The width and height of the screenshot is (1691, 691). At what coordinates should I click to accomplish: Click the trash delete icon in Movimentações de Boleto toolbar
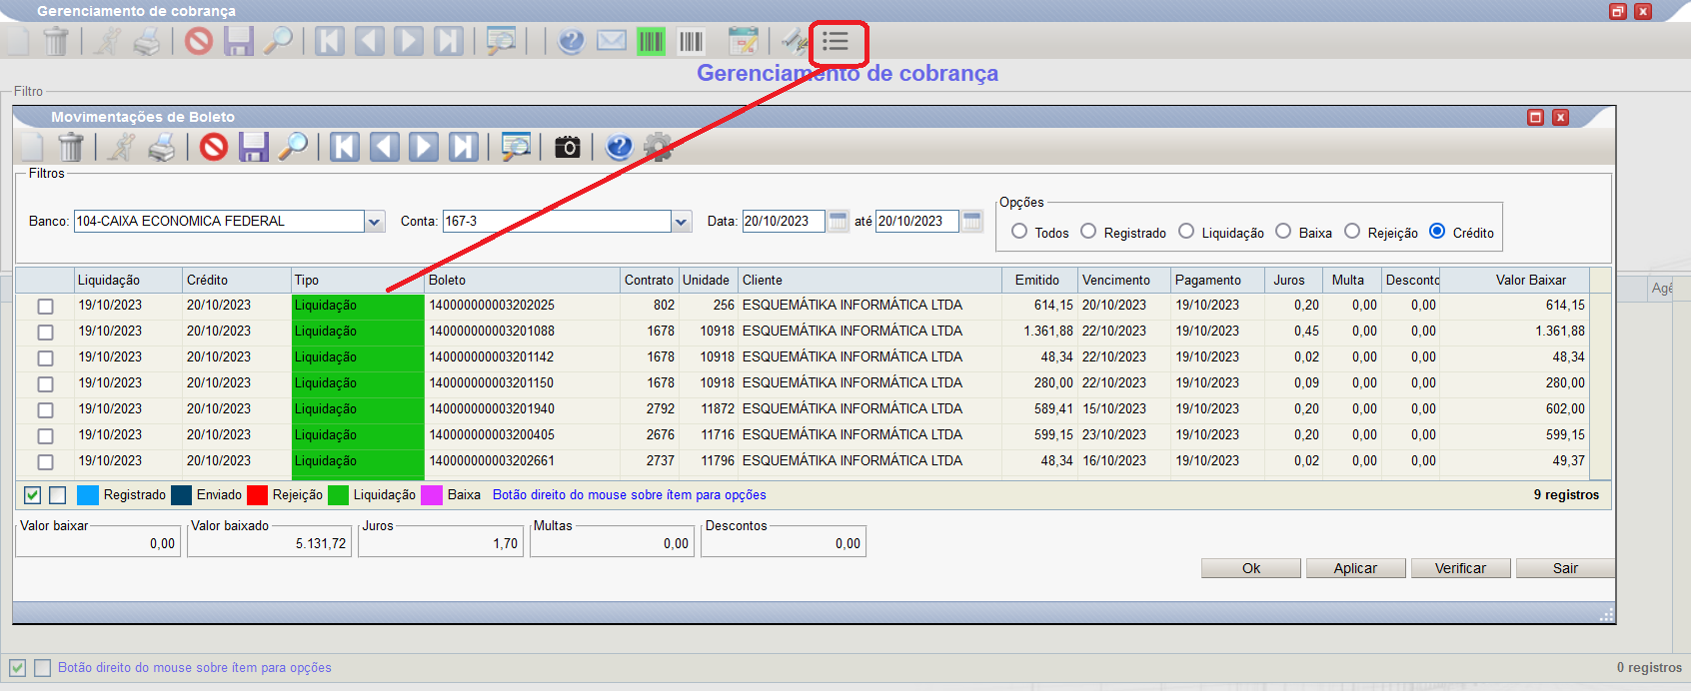point(71,147)
